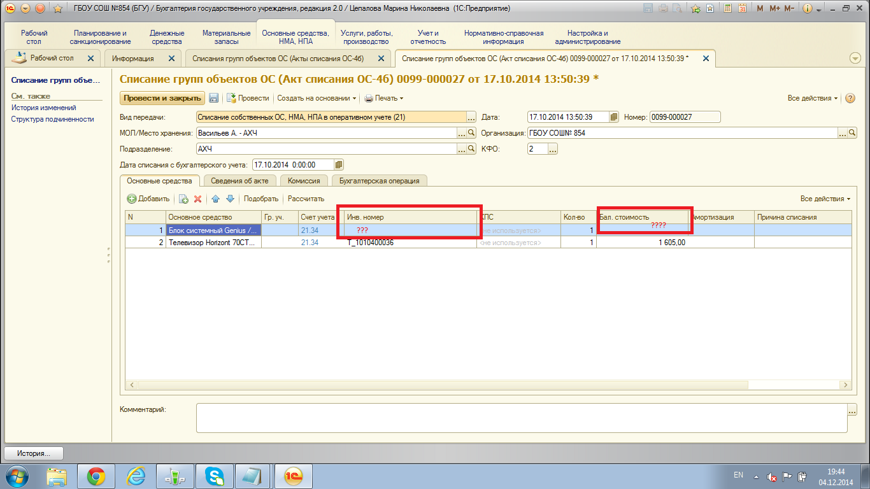Open the calculator icon in title bar
Viewport: 870px width, 489px height.
[727, 9]
